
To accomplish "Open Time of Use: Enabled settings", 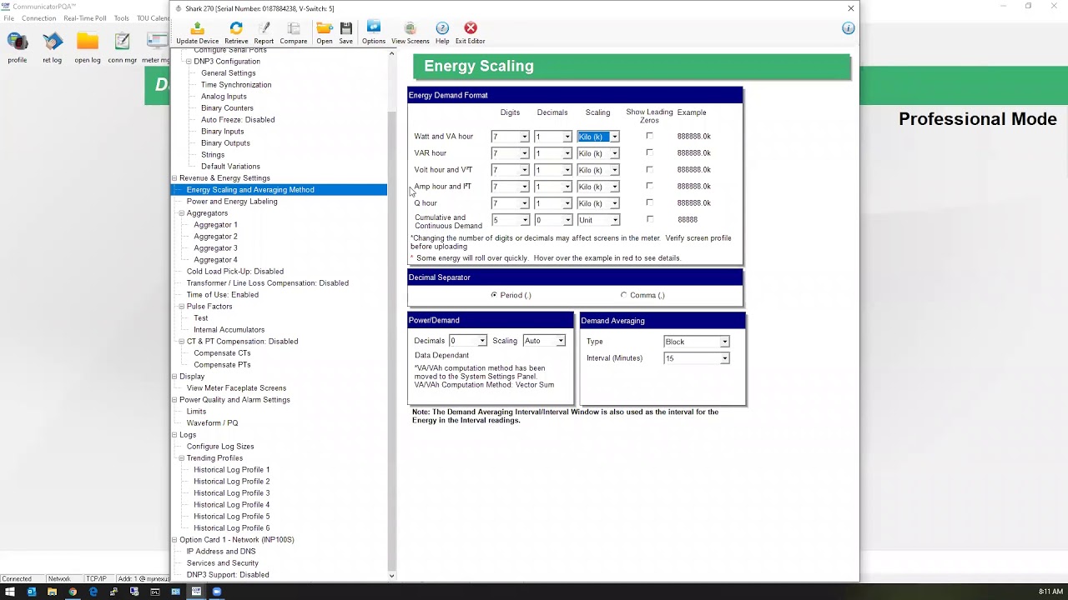I will [223, 295].
